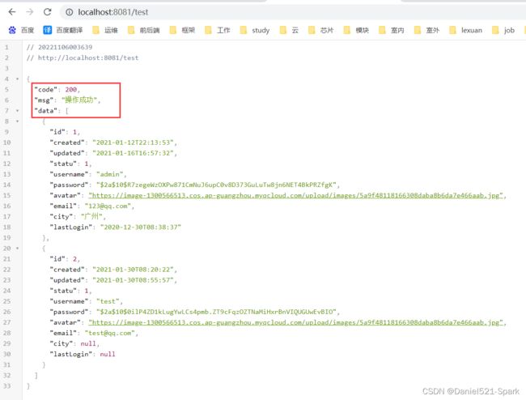The height and width of the screenshot is (400, 526).
Task: Click the created value "2021-01-12T22:13:53"
Action: click(x=134, y=143)
